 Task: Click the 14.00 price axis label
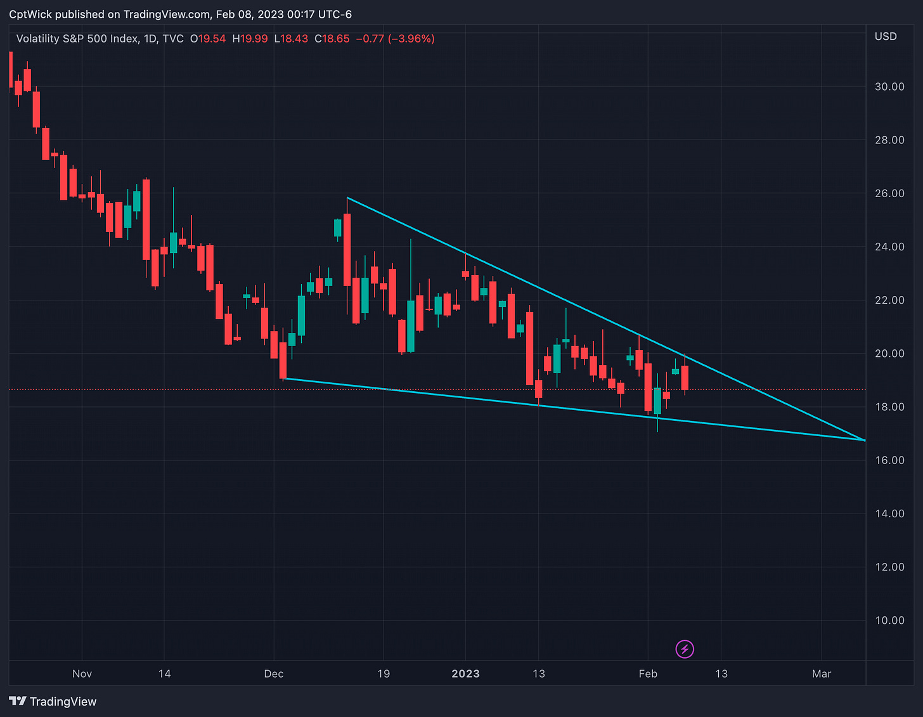tap(889, 514)
